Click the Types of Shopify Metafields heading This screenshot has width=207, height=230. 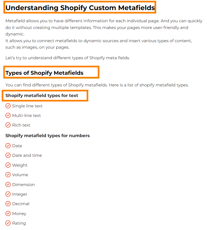click(44, 73)
